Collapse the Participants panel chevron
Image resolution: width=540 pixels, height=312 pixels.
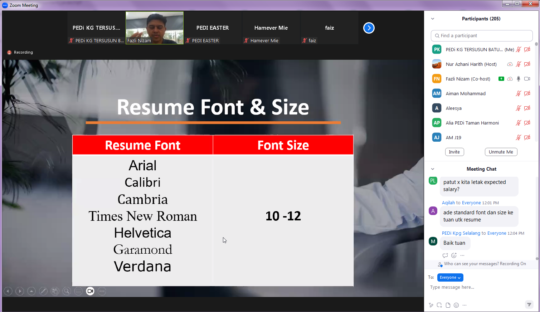(x=433, y=19)
